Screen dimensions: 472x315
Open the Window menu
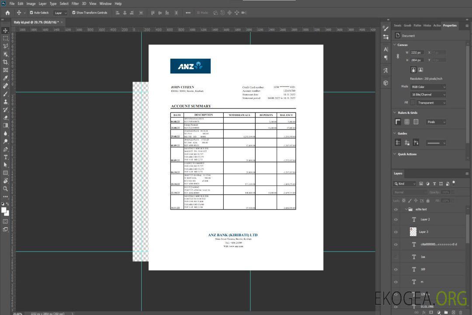click(x=105, y=3)
